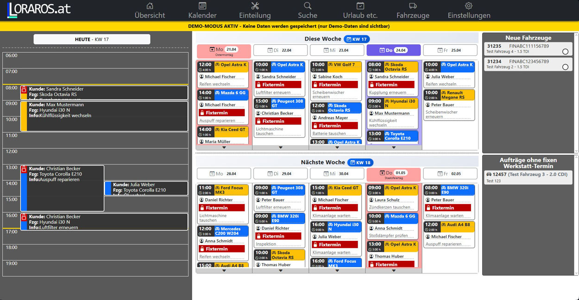Open the Übersicht home icon
Image resolution: width=579 pixels, height=300 pixels.
(150, 6)
